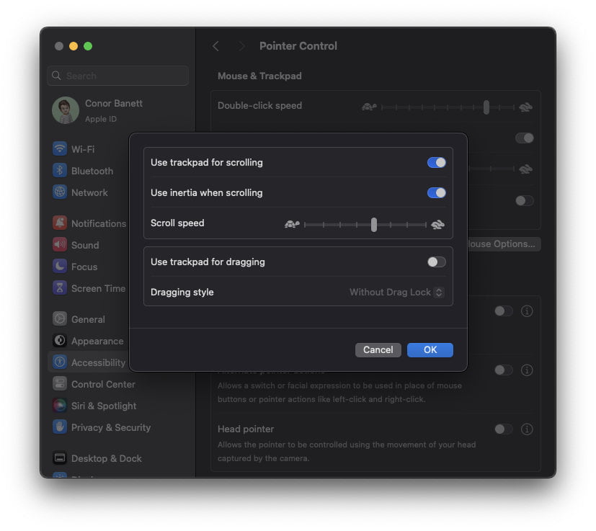
Task: Adjust the Scroll speed slider handle
Action: 373,224
